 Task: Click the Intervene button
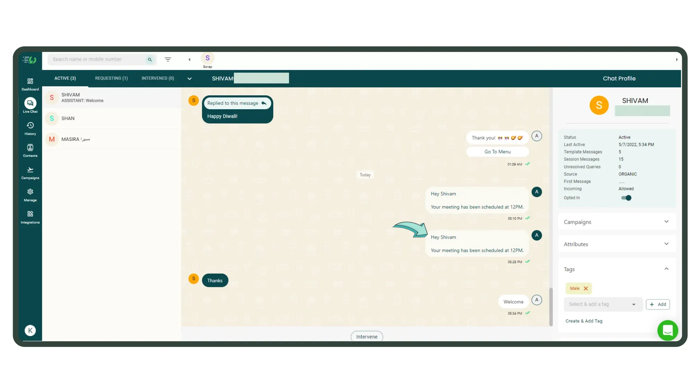tap(366, 337)
